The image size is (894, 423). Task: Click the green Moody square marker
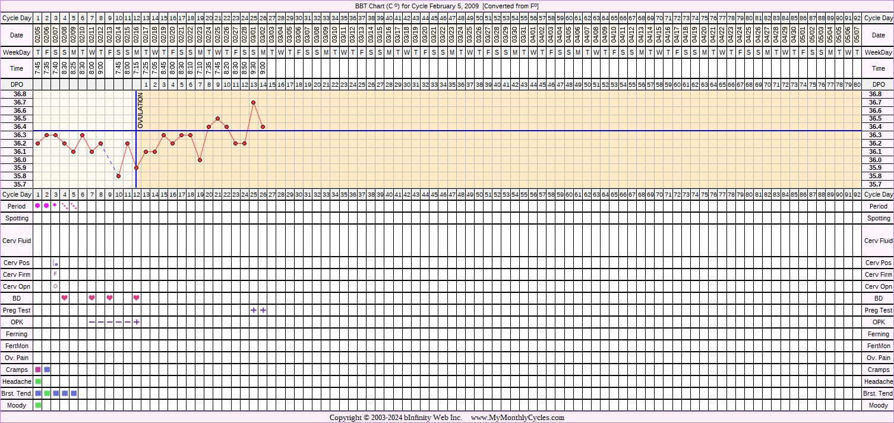tap(38, 405)
